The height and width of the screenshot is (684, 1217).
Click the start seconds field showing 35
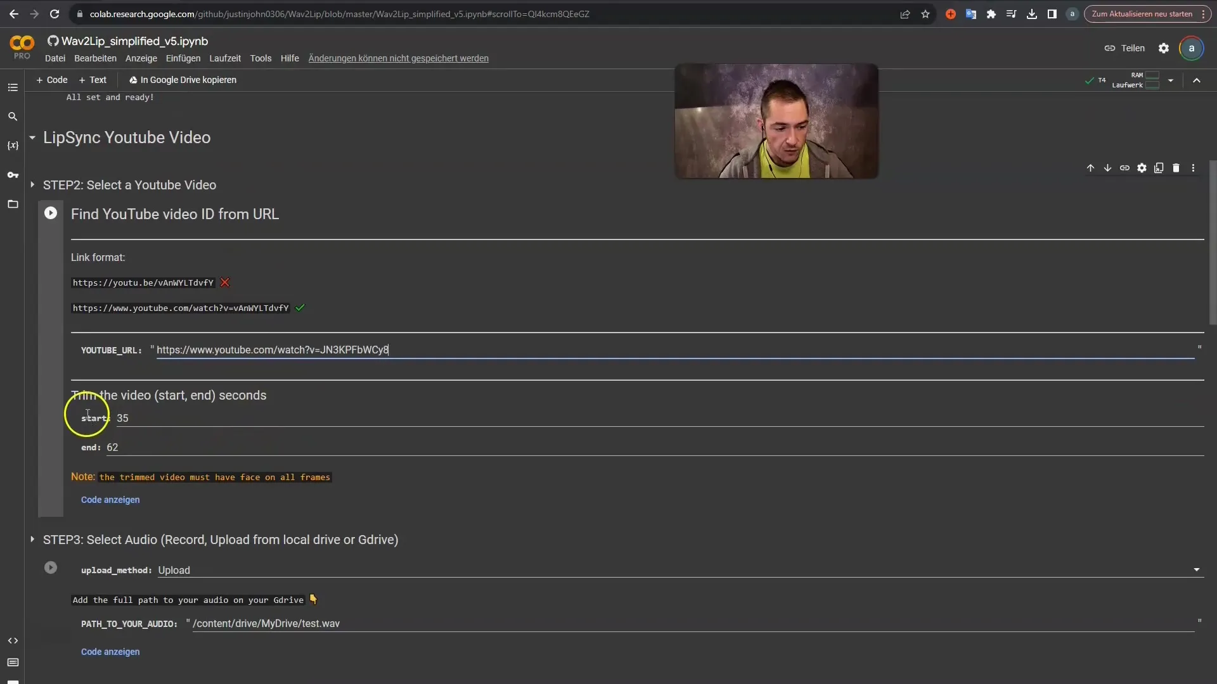coord(660,418)
